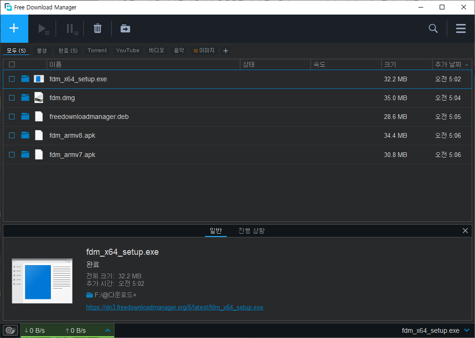Click the 35.0 MB size value
Screen dimensions: 475x338
pos(395,98)
